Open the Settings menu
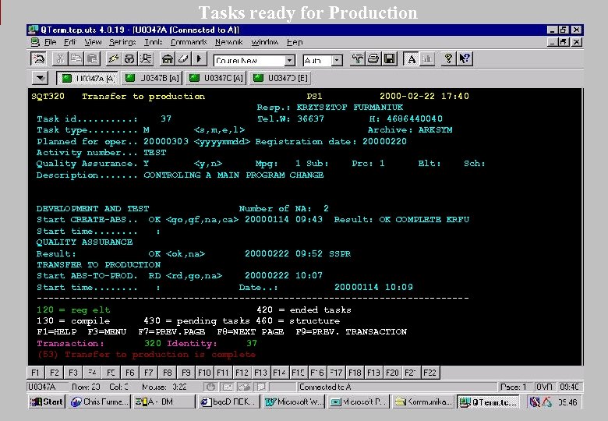Image resolution: width=608 pixels, height=421 pixels. click(x=122, y=42)
